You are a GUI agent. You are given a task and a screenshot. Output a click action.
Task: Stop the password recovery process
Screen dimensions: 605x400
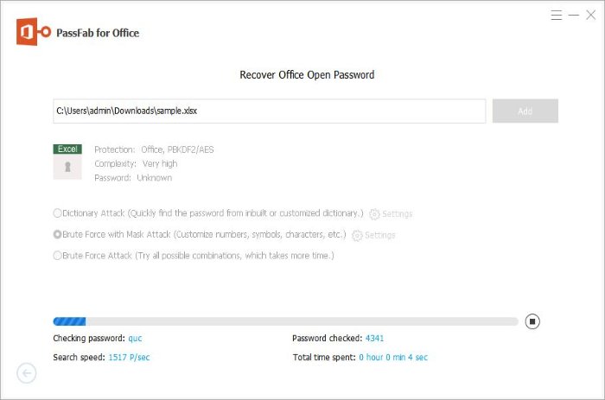(532, 321)
